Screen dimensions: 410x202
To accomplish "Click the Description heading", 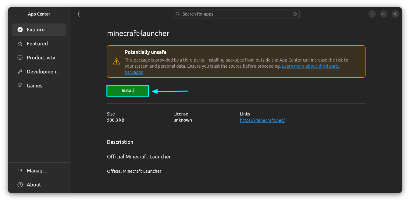I will click(x=120, y=142).
